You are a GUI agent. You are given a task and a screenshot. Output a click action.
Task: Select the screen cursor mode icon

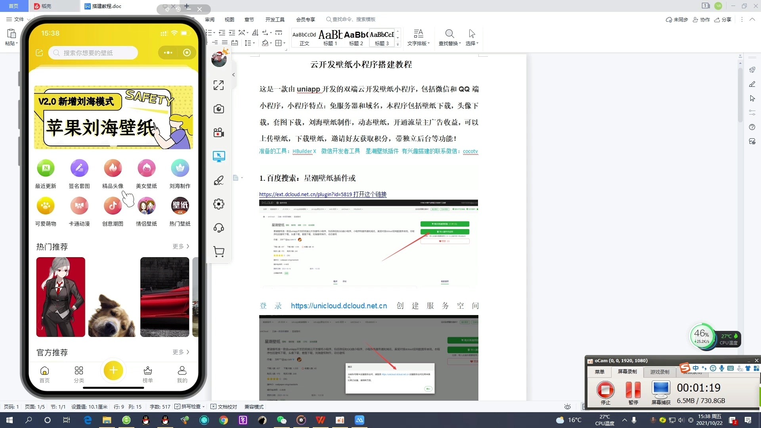tap(218, 157)
